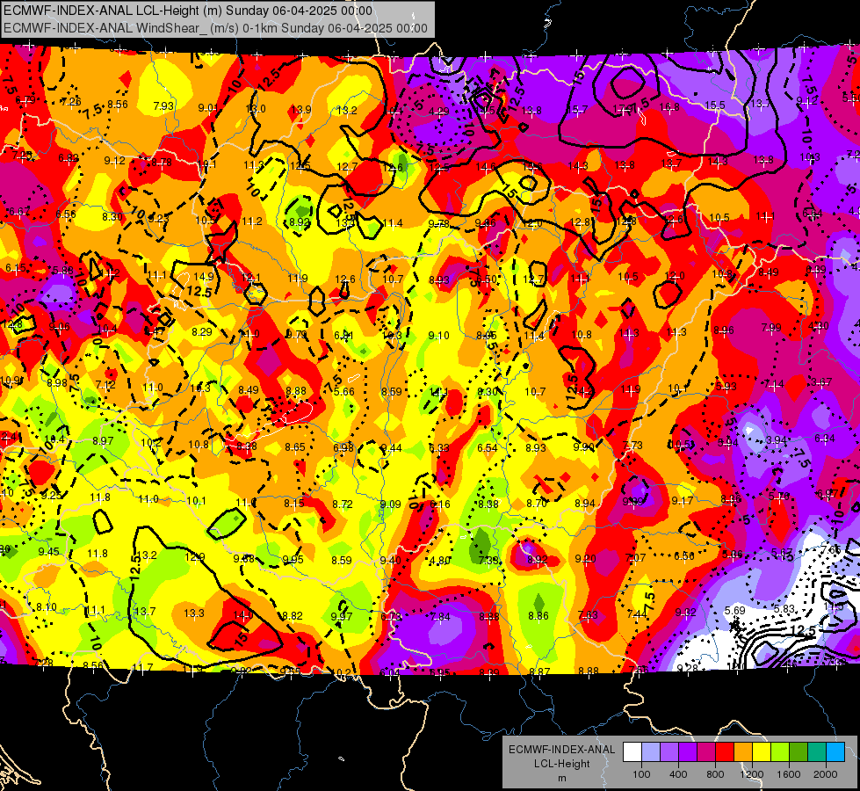Click the grid value '4.80'
This screenshot has width=860, height=791.
click(x=440, y=561)
